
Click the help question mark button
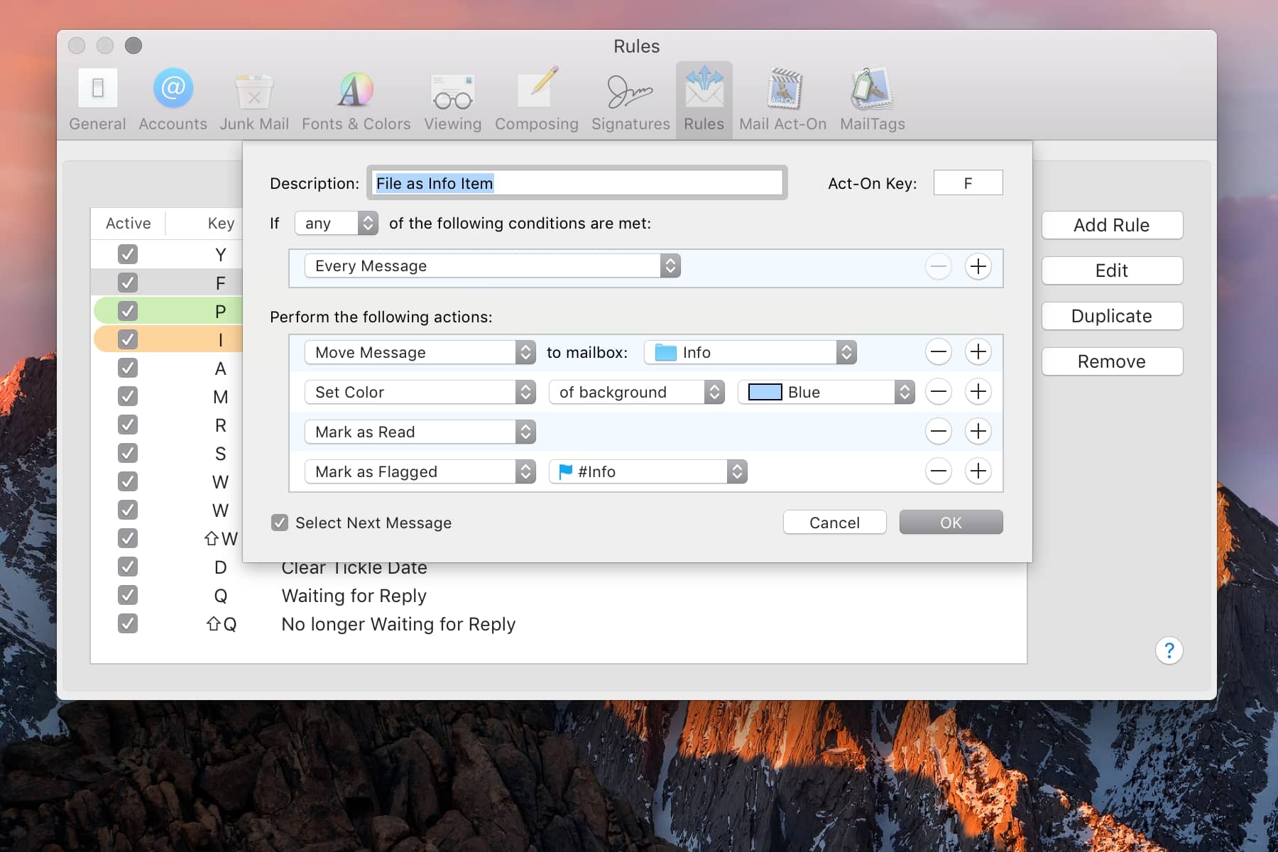point(1169,650)
